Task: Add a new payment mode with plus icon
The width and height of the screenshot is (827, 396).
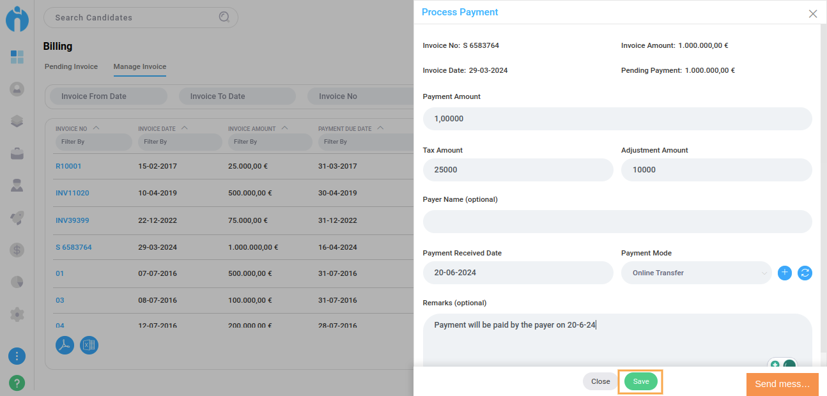Action: coord(785,273)
